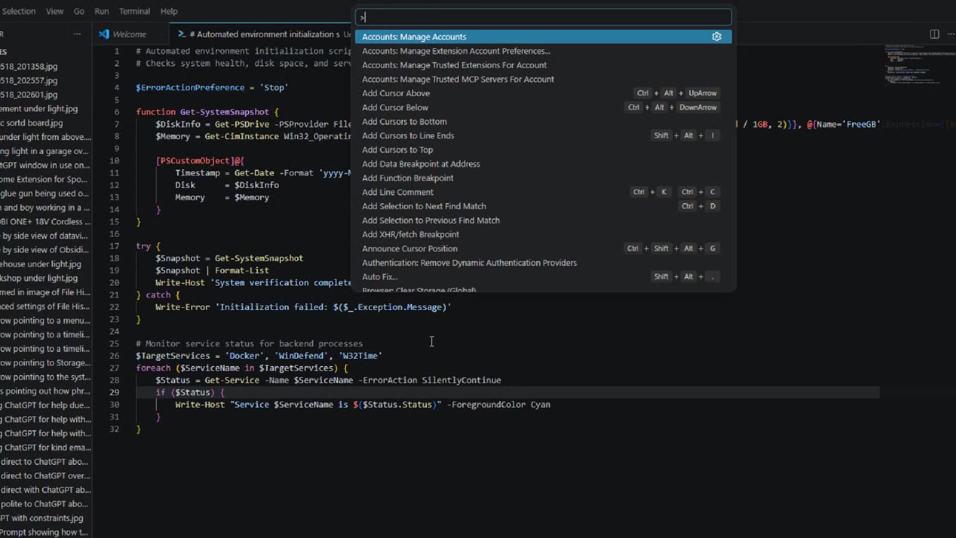This screenshot has width=956, height=538.
Task: Click the VS Code icon on Welcome tab
Action: 104,34
